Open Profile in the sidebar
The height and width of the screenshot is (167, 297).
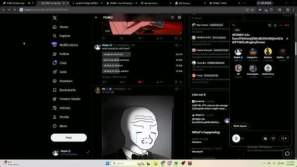(61, 117)
